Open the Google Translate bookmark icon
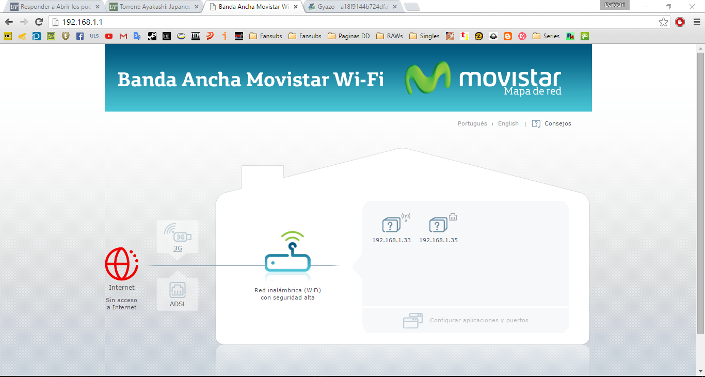 coord(137,36)
